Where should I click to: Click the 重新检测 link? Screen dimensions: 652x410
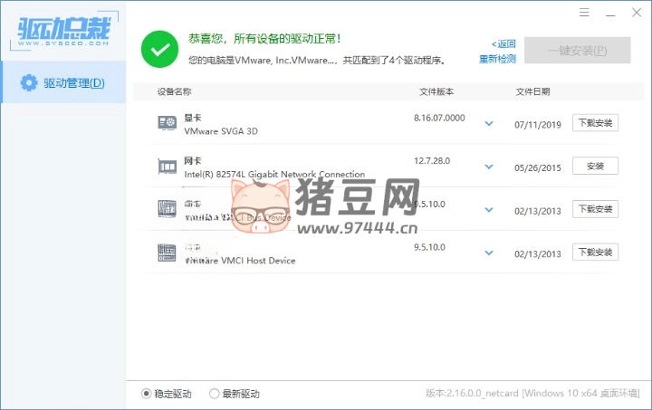coord(497,59)
